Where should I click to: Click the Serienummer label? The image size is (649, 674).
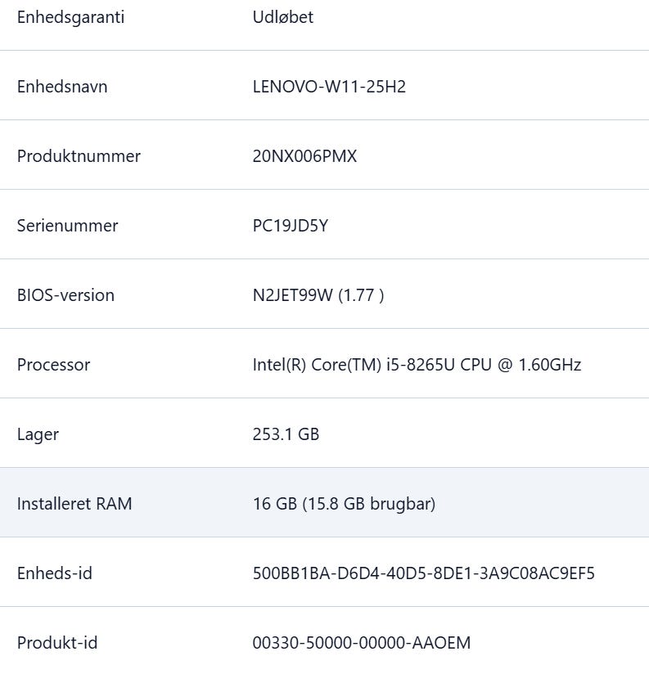67,226
